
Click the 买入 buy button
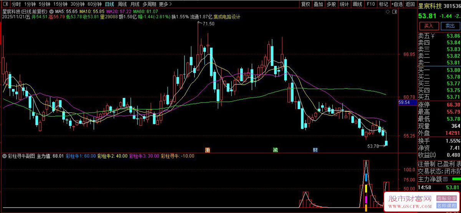429,26
